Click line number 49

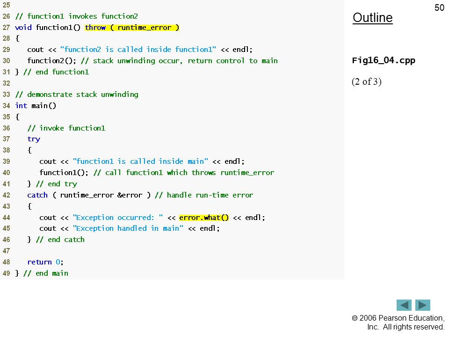[x=6, y=273]
